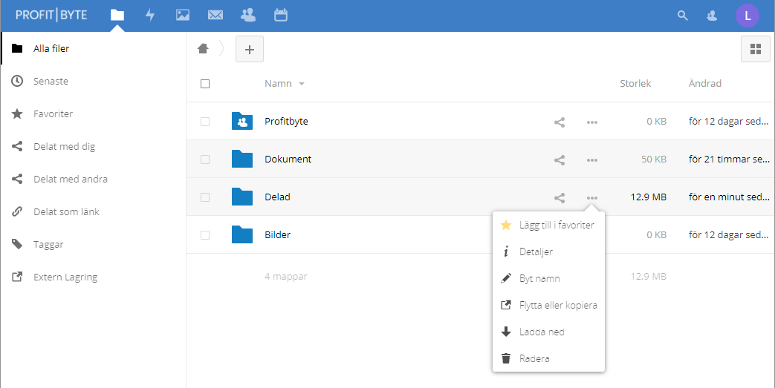Select the Bilder folder checkbox
The image size is (775, 388).
[205, 235]
